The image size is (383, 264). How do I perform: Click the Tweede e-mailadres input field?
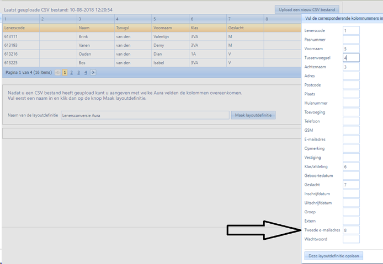(x=351, y=230)
